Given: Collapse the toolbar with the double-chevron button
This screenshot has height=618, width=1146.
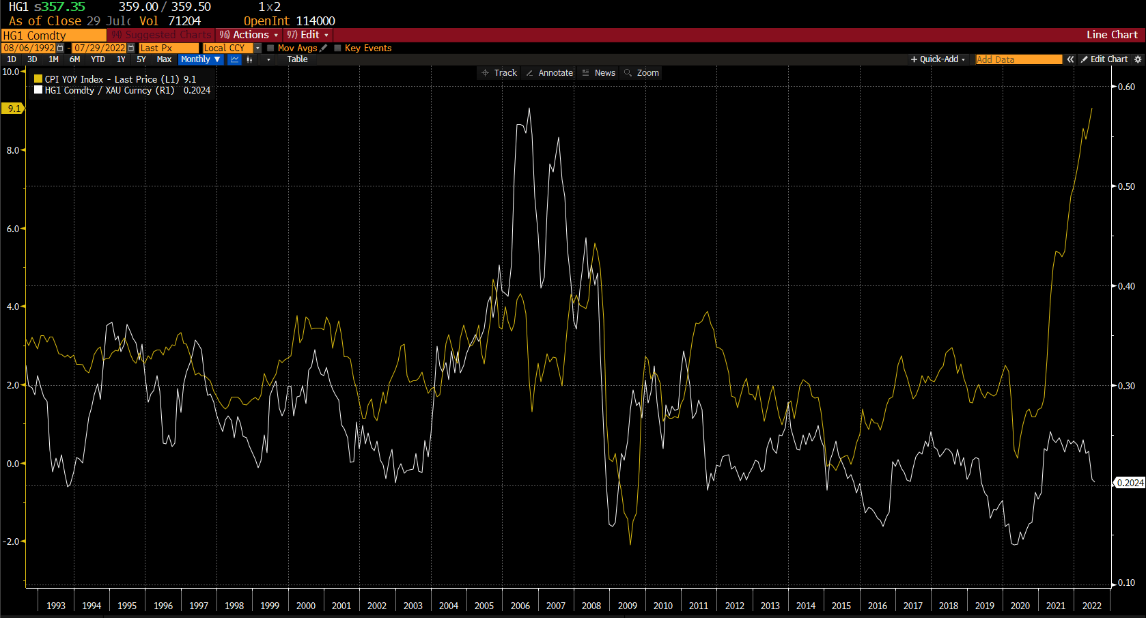Looking at the screenshot, I should click(1070, 59).
